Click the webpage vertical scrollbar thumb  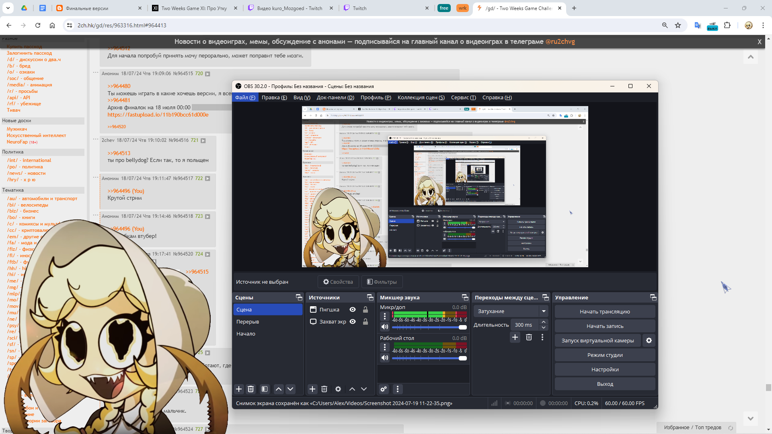(x=768, y=387)
